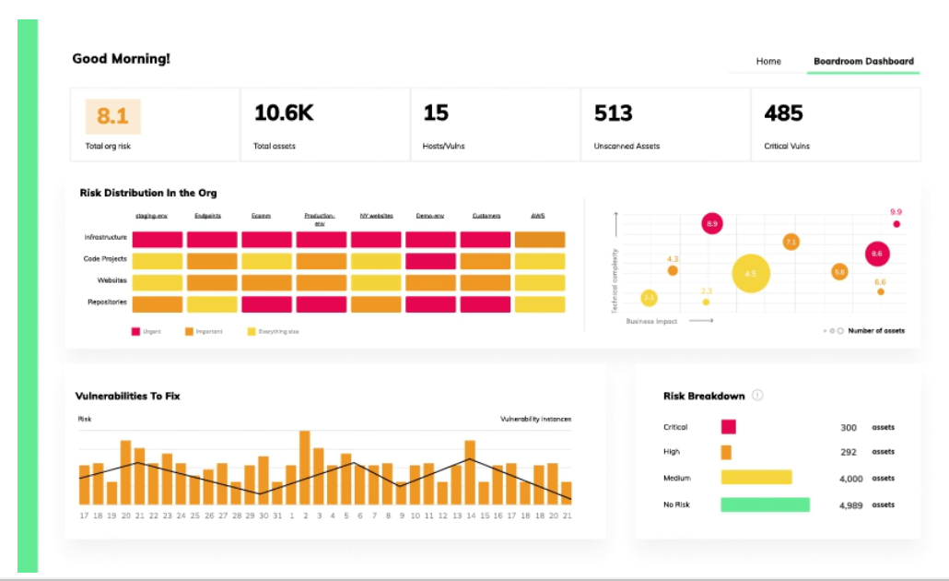Screen dimensions: 949x581
Task: Click the Important legend swatch
Action: [x=189, y=331]
